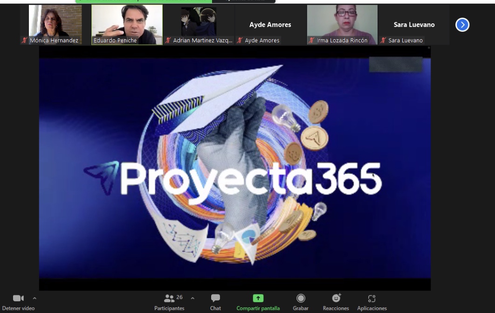Click muted mic icon beside Sara Luevano name
The height and width of the screenshot is (313, 495).
point(383,41)
